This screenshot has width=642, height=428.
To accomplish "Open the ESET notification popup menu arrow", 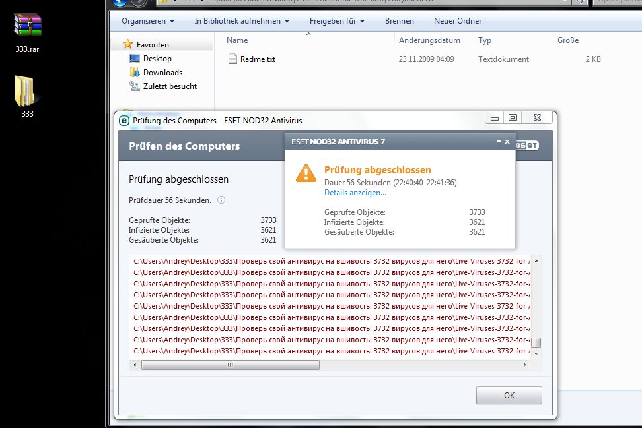I will tap(499, 142).
